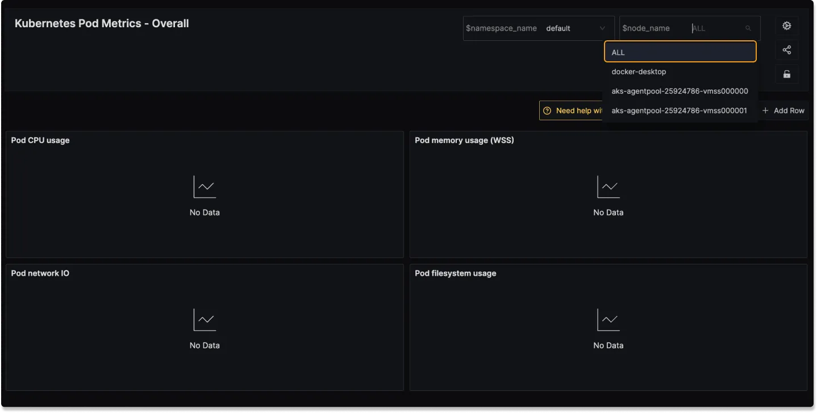Click the chart icon in Pod CPU usage
The height and width of the screenshot is (413, 817).
205,187
